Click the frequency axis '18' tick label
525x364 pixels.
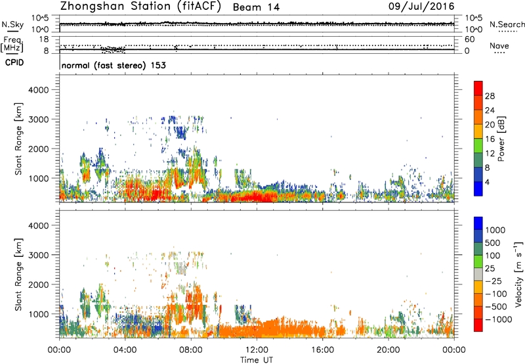click(44, 39)
